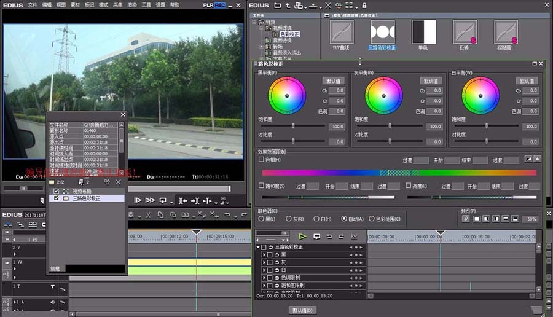Viewport: 553px width, 317px height.
Task: Play the effect keyframe preview (green arrow)
Action: [x=302, y=237]
